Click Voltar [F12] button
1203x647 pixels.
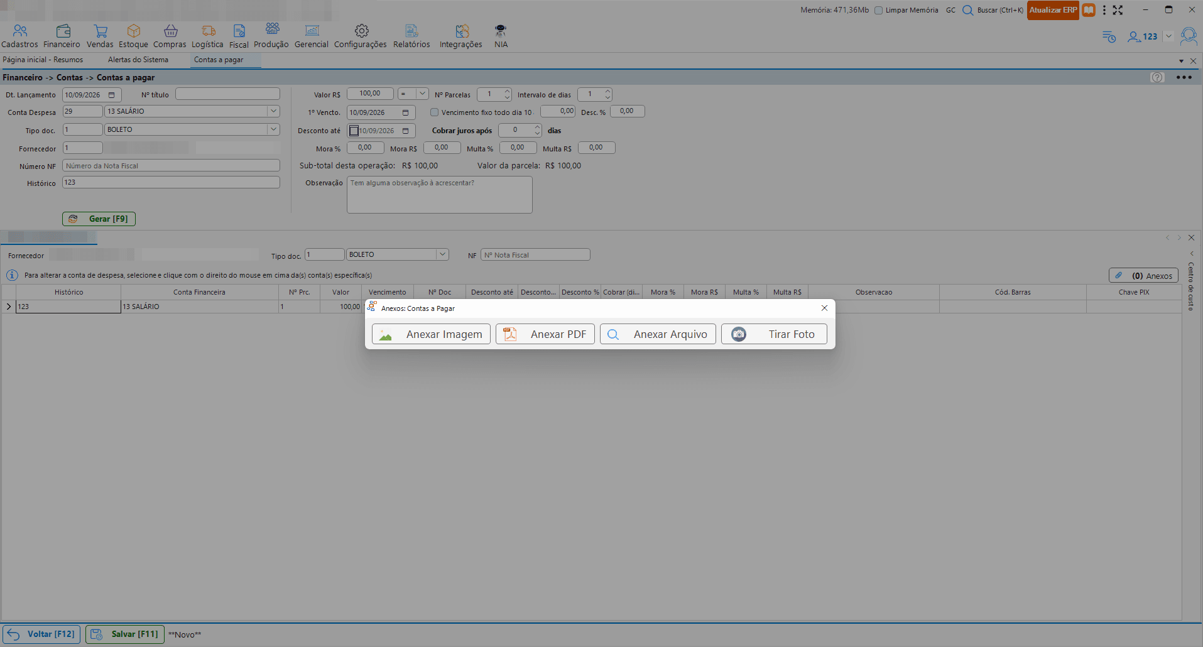click(41, 634)
